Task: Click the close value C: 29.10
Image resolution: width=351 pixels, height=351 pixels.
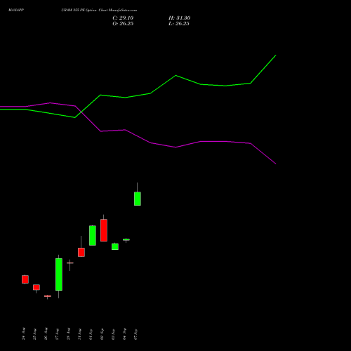Action: tap(123, 18)
